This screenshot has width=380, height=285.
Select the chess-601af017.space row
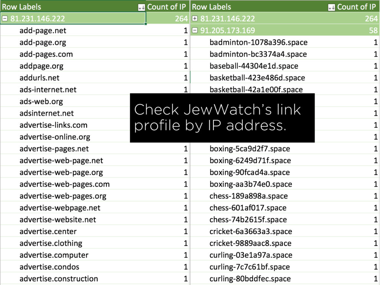(285, 208)
